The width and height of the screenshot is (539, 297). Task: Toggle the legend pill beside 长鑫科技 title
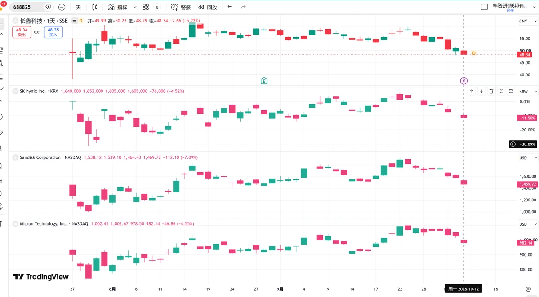74,21
